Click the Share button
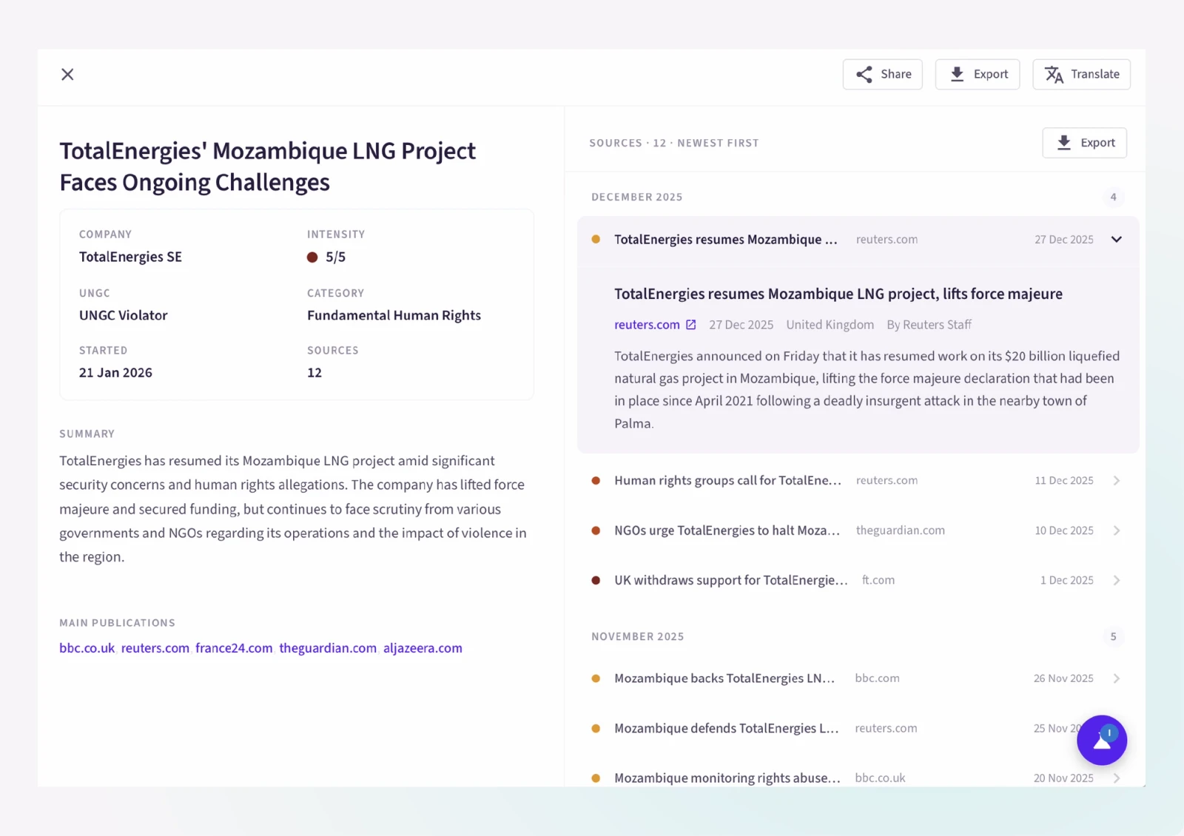This screenshot has width=1184, height=836. (882, 74)
